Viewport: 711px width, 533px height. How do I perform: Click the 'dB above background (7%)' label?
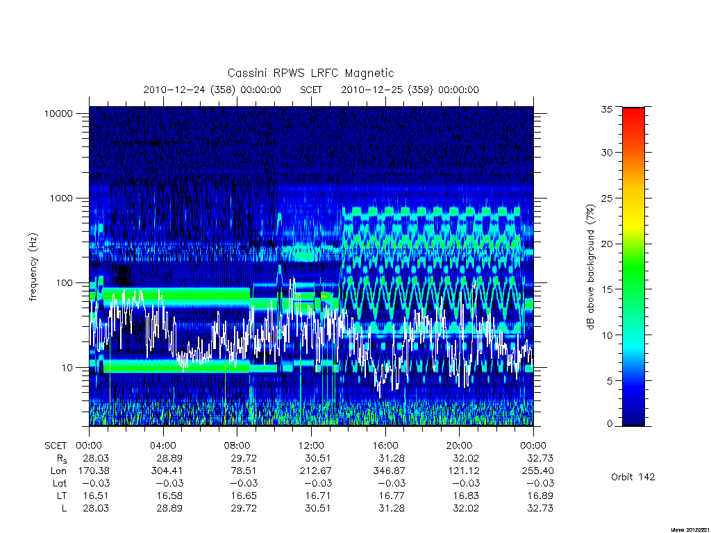coord(590,266)
